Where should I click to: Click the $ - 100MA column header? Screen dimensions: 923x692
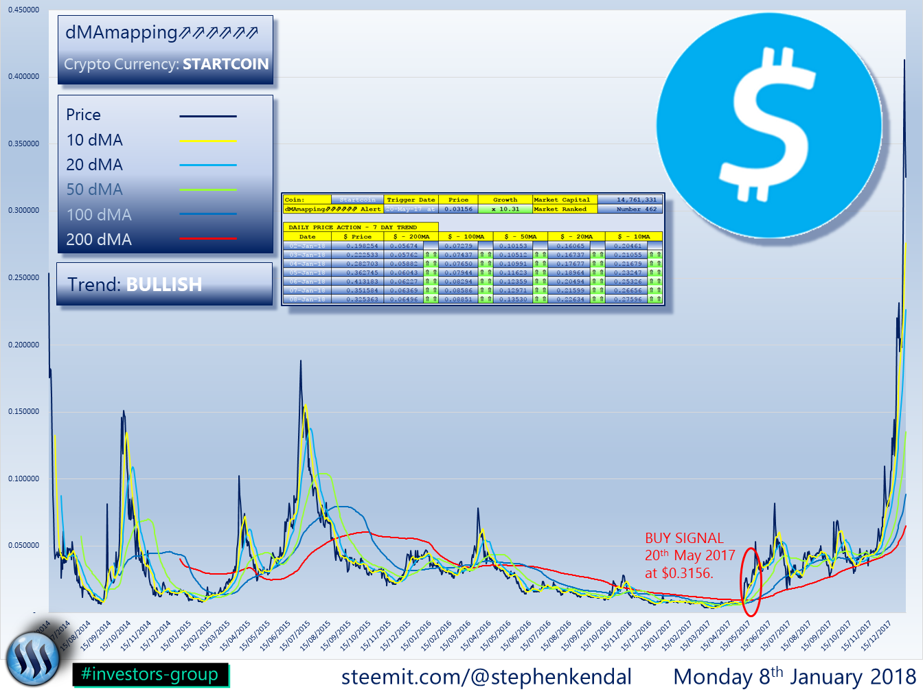click(x=466, y=236)
